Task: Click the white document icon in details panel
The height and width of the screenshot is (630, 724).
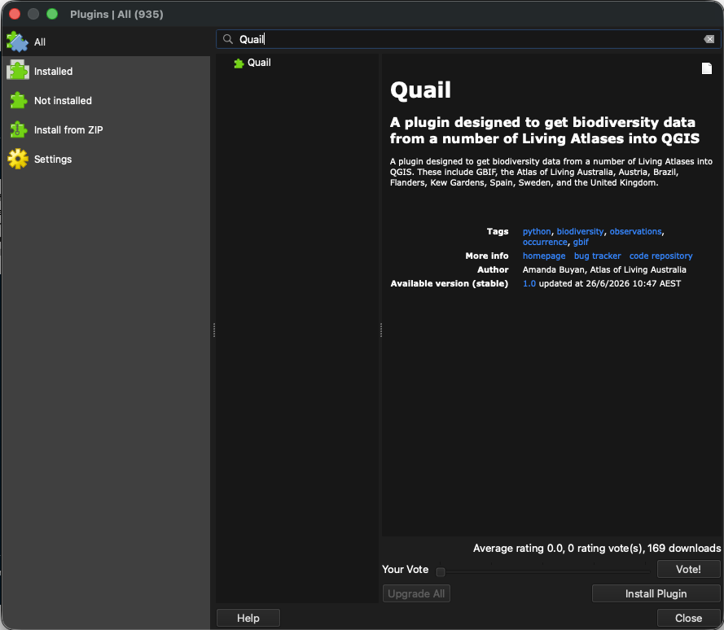Action: [x=706, y=68]
